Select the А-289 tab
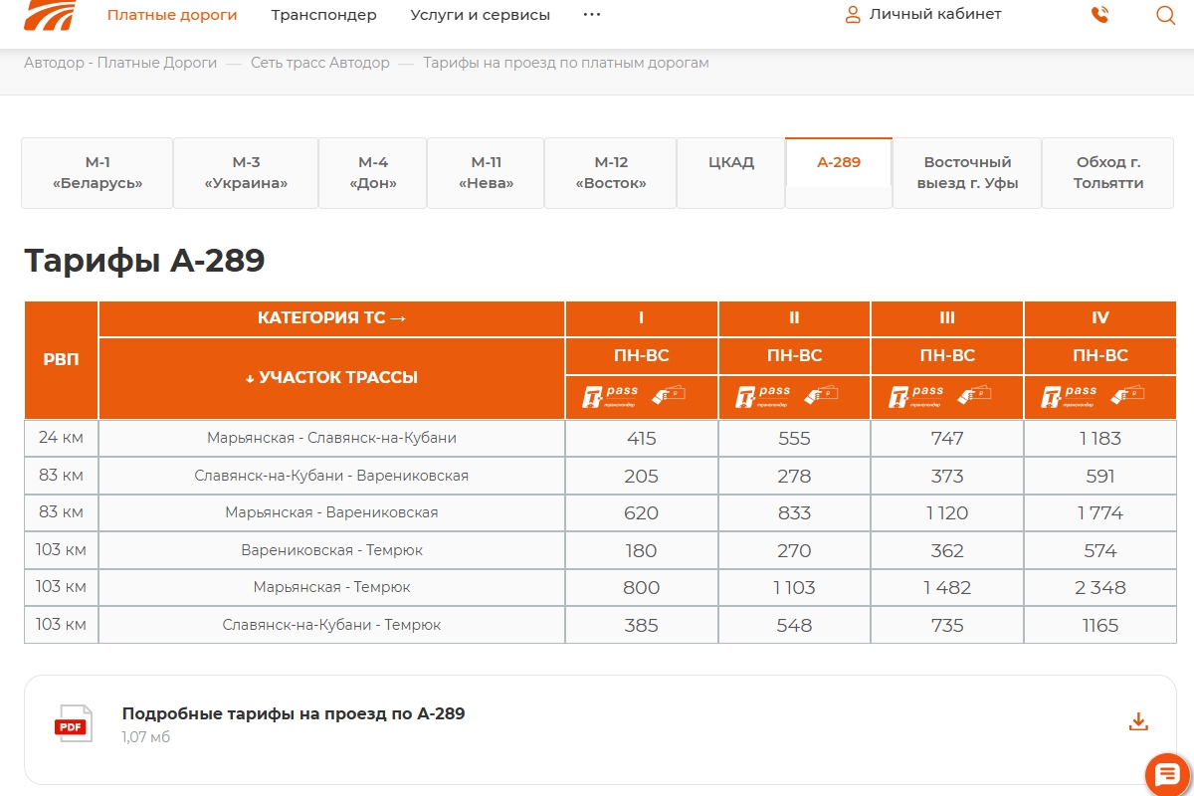The width and height of the screenshot is (1194, 796). point(839,173)
